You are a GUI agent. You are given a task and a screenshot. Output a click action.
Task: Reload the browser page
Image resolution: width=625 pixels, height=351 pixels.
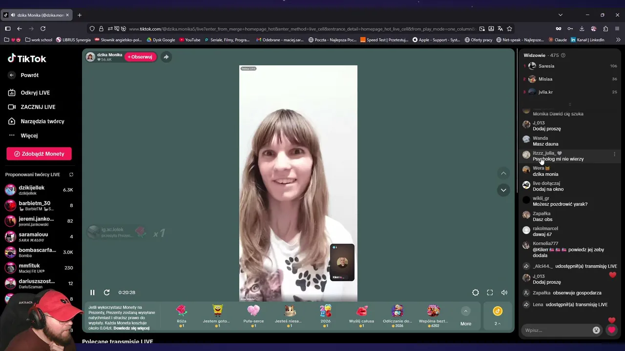click(x=43, y=29)
